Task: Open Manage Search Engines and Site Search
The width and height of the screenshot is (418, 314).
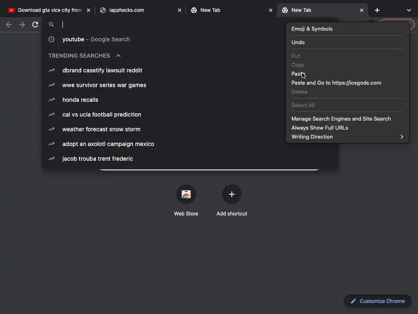Action: 341,119
